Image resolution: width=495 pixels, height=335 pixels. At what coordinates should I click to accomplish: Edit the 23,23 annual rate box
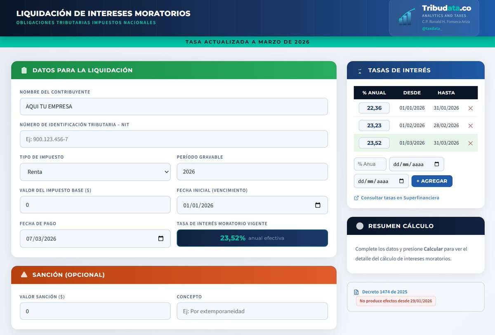pos(374,126)
